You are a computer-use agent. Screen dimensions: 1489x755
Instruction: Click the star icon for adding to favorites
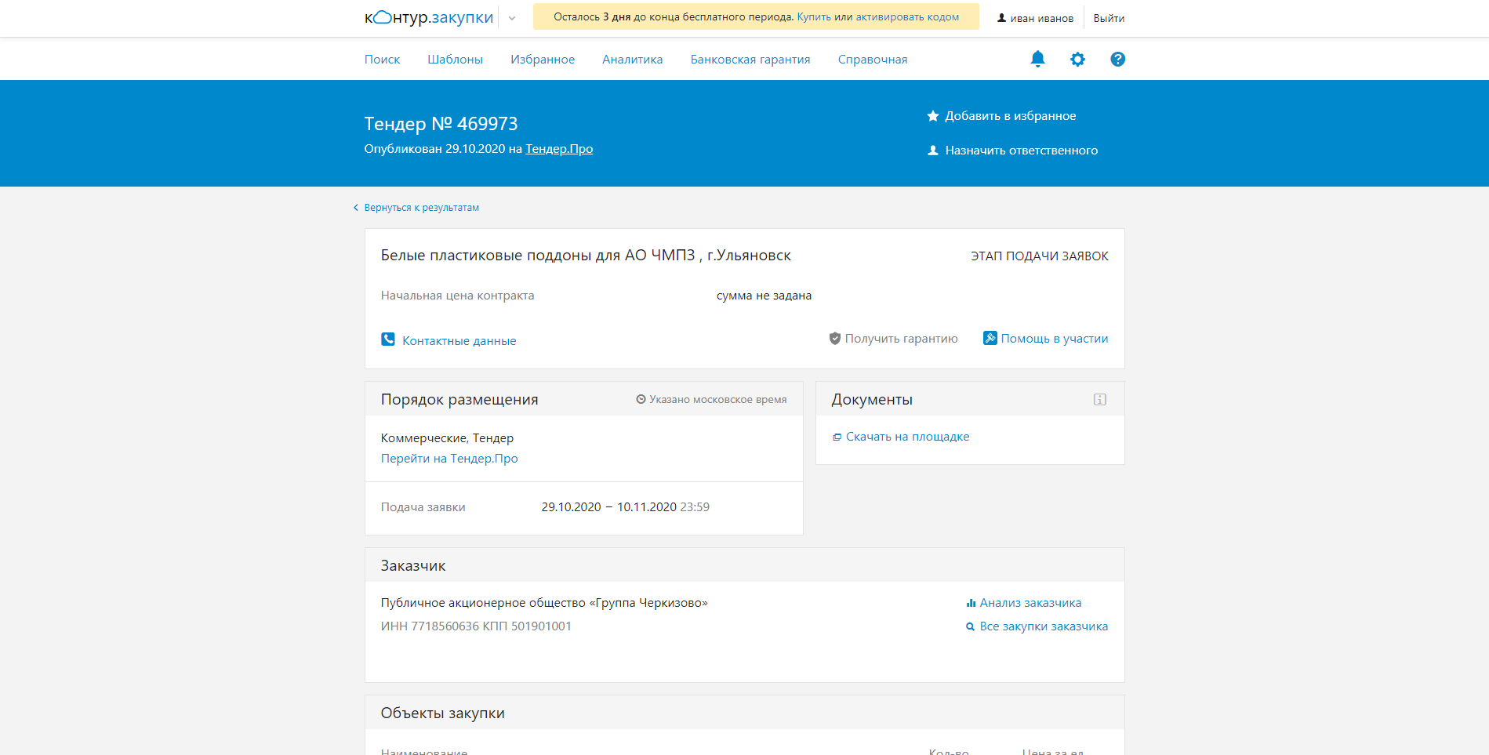pyautogui.click(x=933, y=116)
